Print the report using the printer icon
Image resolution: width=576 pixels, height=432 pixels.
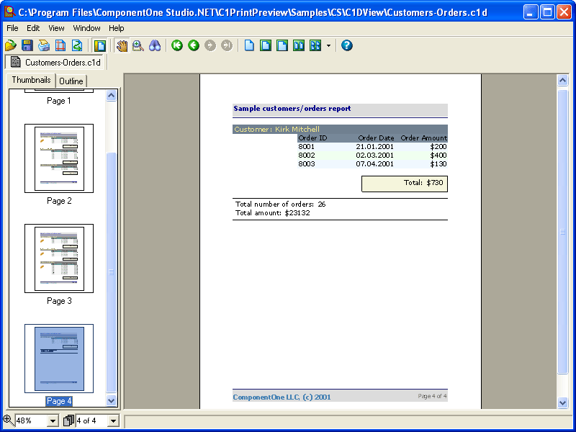pos(45,45)
